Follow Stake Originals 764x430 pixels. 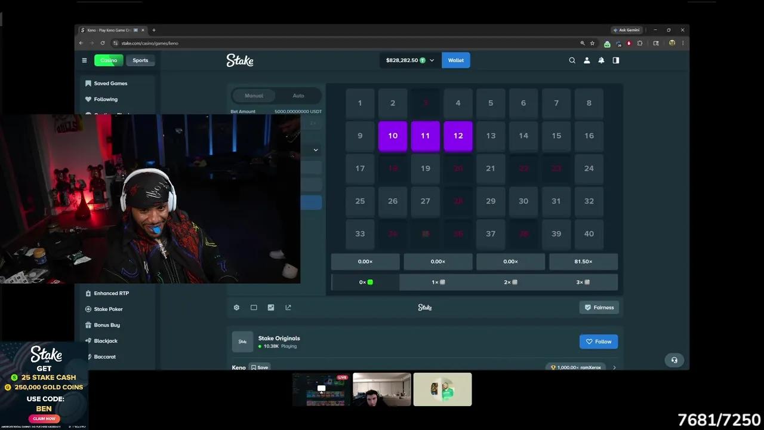click(599, 342)
